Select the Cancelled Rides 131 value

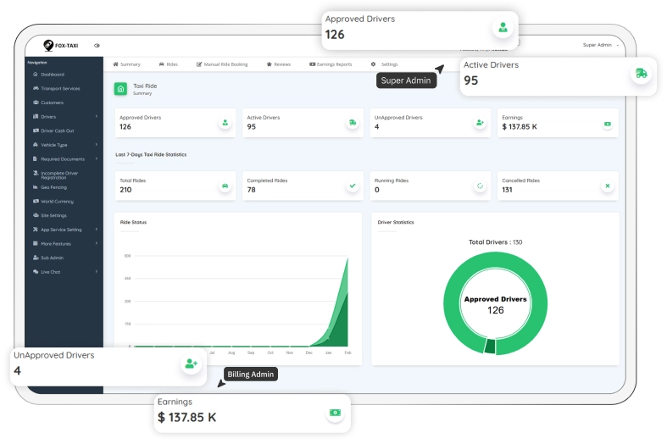[507, 190]
